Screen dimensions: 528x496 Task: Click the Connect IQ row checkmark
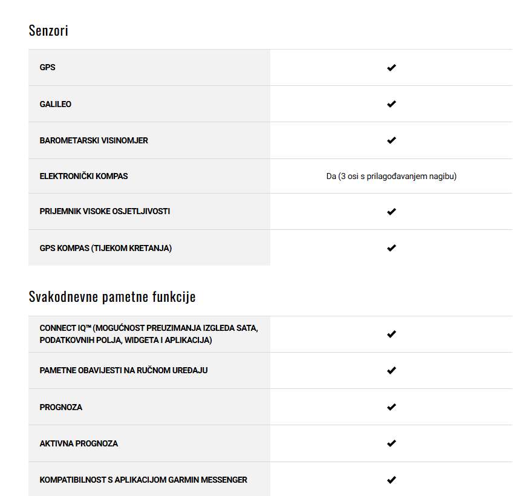[391, 334]
